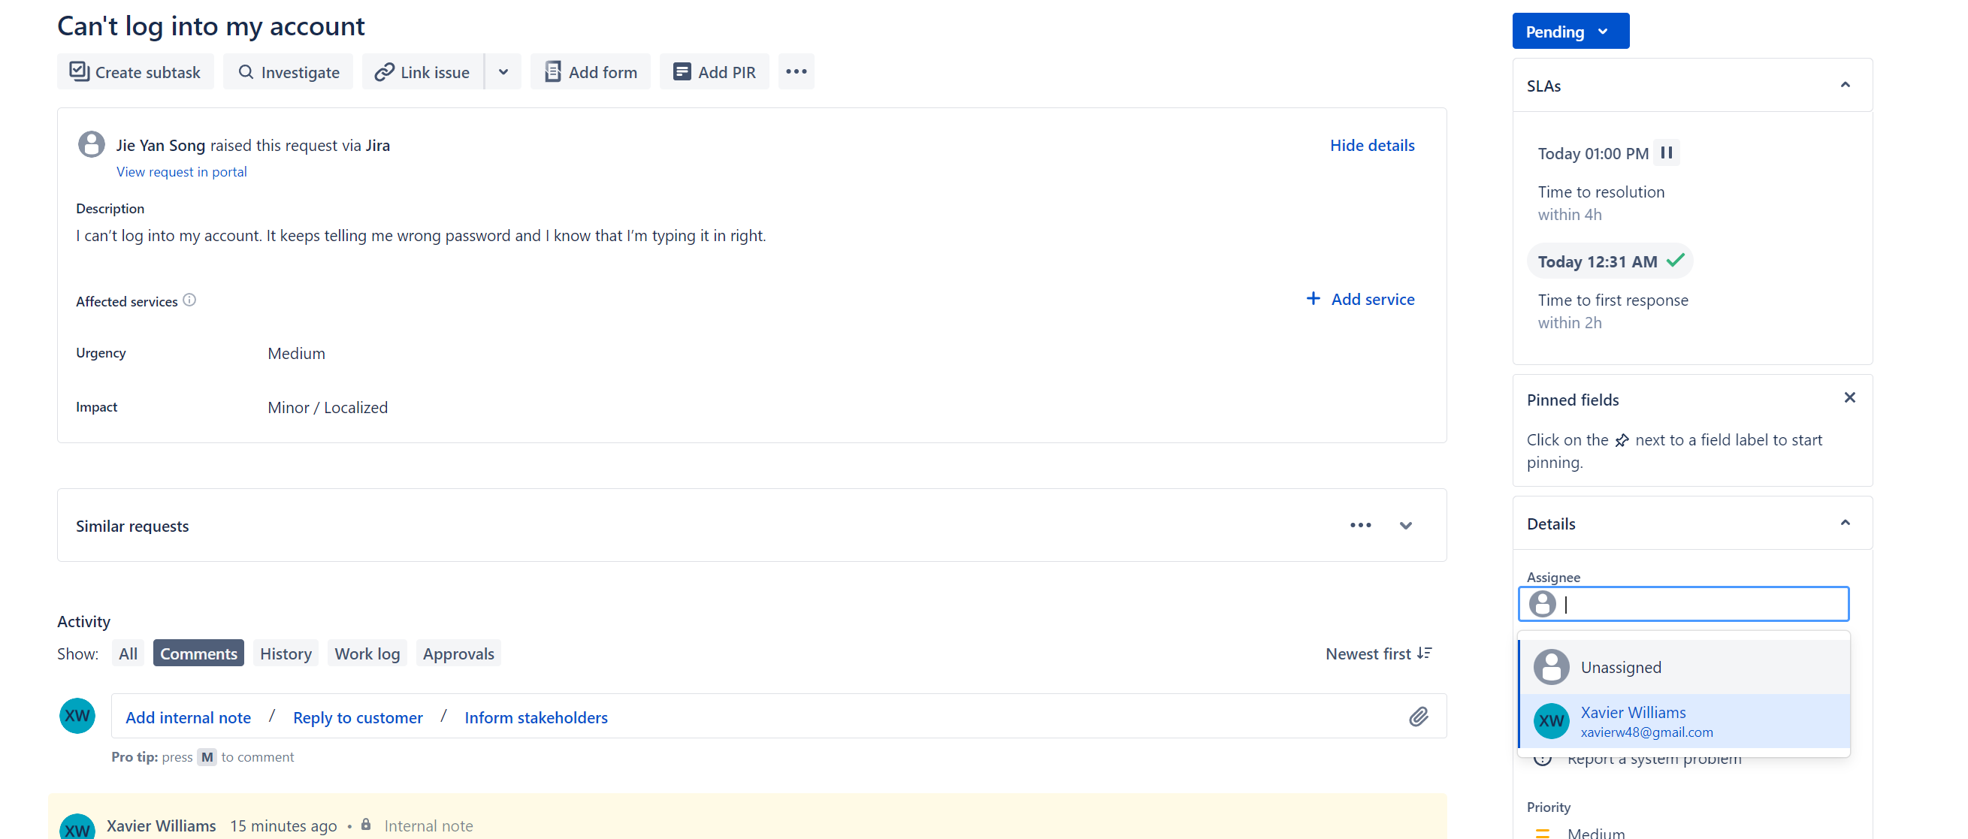Click the Add PIR button
This screenshot has height=839, width=1968.
(715, 72)
